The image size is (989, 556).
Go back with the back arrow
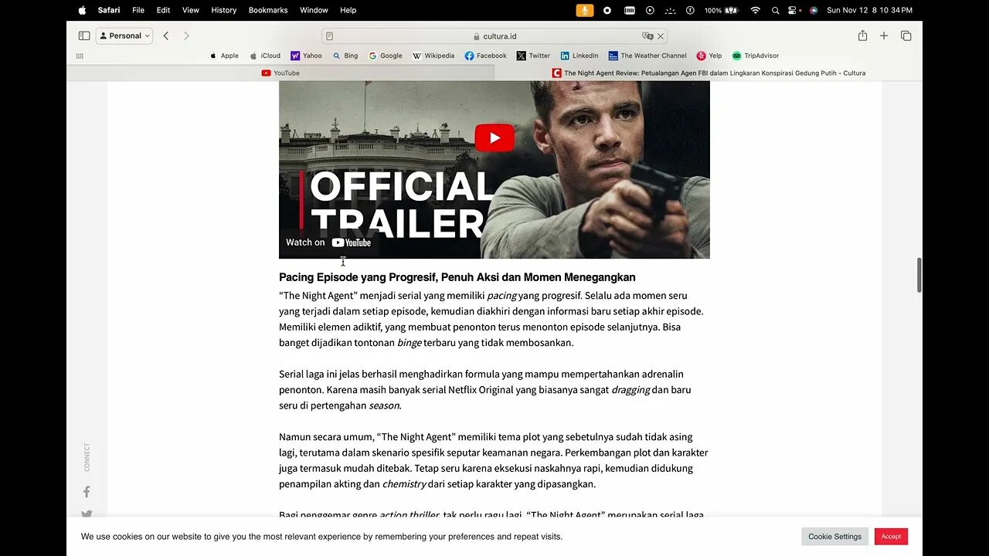(x=165, y=36)
